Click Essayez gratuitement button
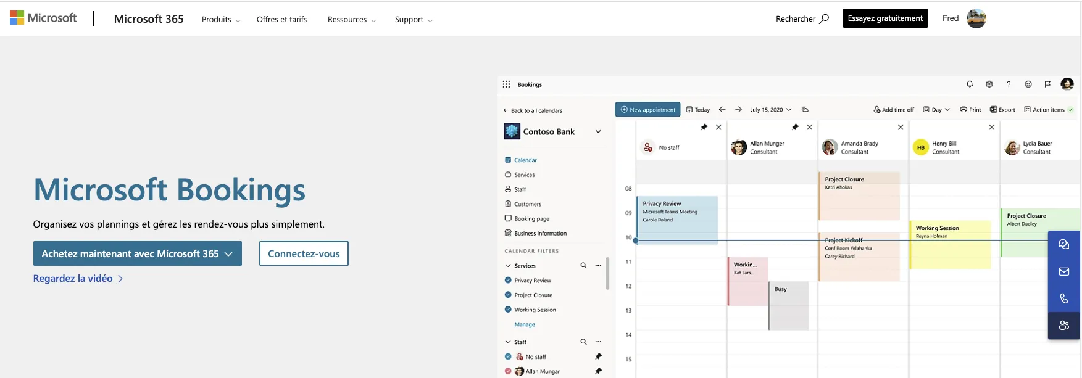The height and width of the screenshot is (378, 1082). tap(885, 18)
